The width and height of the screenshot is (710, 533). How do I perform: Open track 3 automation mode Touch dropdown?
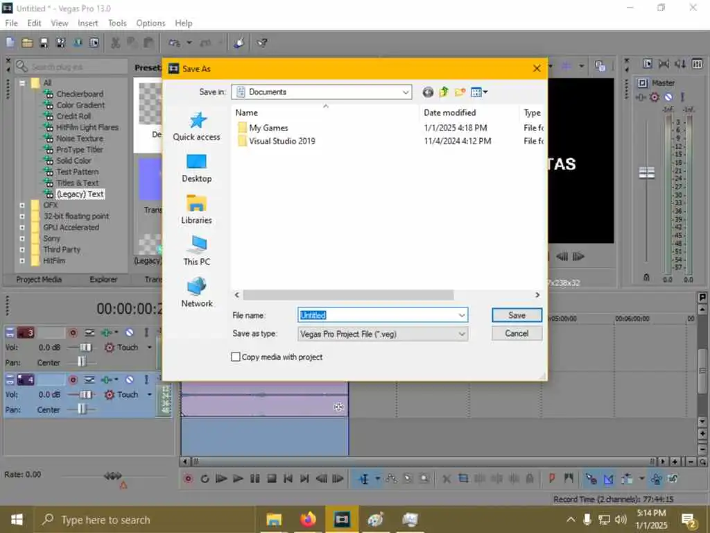(150, 348)
